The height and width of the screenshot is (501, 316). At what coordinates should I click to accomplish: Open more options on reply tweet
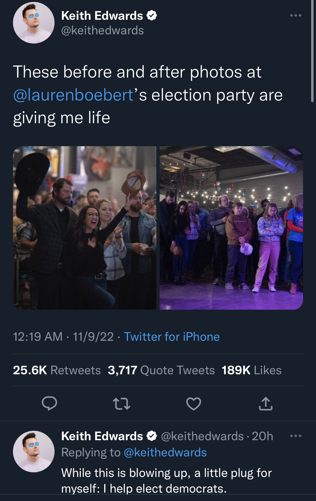tap(295, 436)
